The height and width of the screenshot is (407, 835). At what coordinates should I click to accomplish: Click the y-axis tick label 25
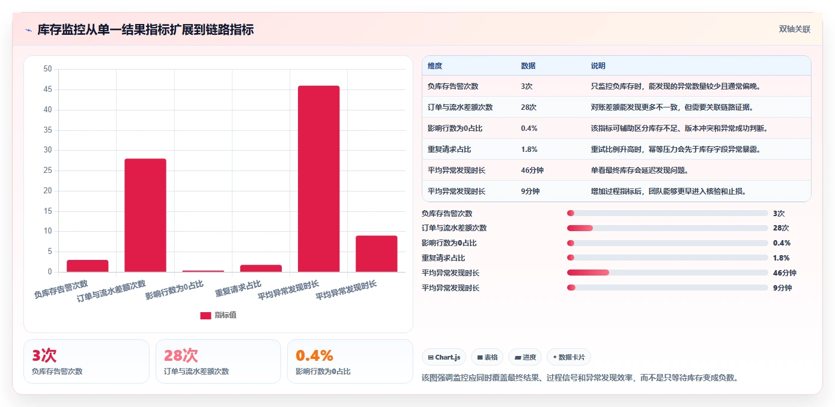point(47,170)
